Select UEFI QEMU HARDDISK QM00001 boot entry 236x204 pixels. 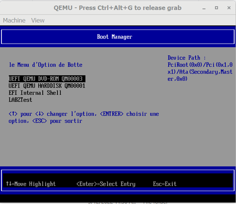click(47, 86)
